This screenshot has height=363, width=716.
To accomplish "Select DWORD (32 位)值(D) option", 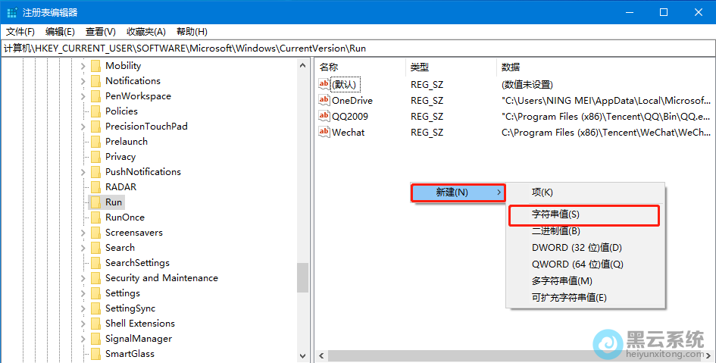I will coord(577,248).
